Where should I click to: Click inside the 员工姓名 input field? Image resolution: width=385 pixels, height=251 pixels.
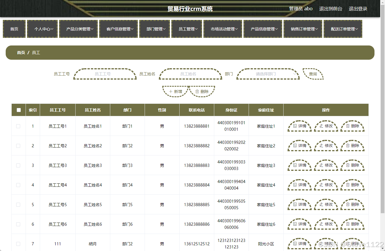point(190,74)
